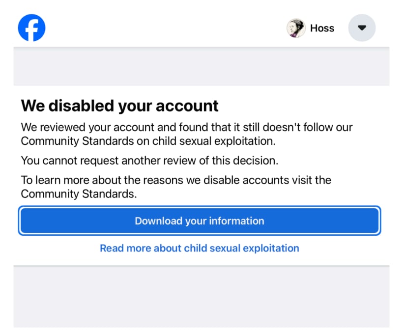Viewport: 405px width, 332px height.
Task: Click the gray area below the notice
Action: (202, 297)
